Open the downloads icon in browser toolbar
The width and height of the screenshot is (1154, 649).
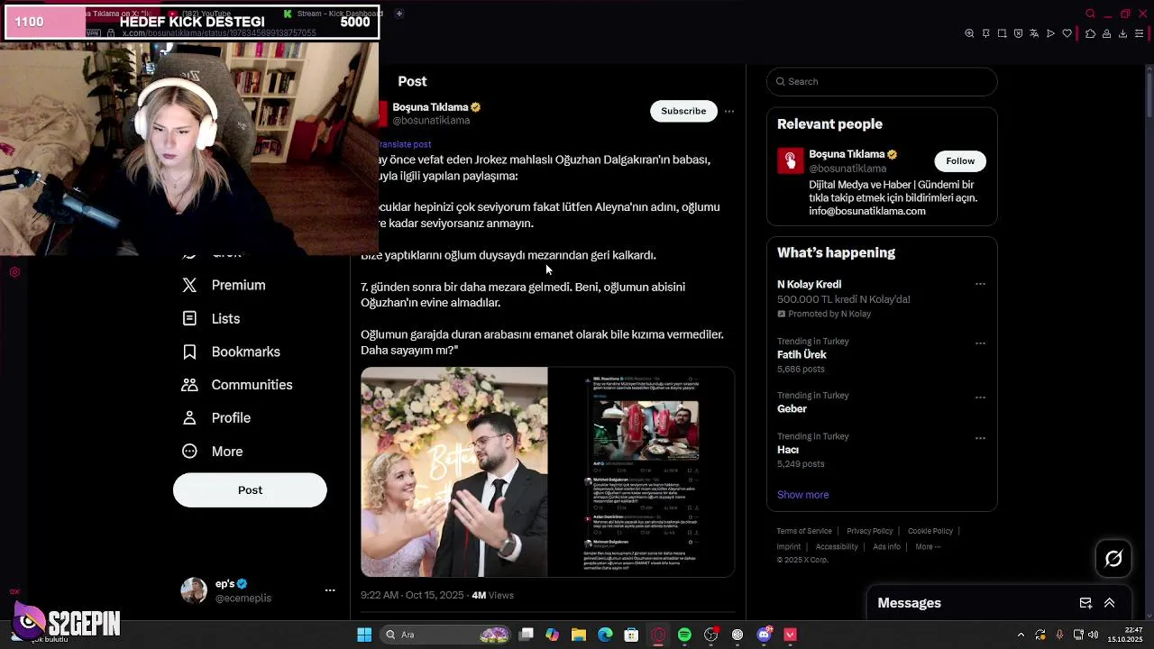coord(1122,33)
